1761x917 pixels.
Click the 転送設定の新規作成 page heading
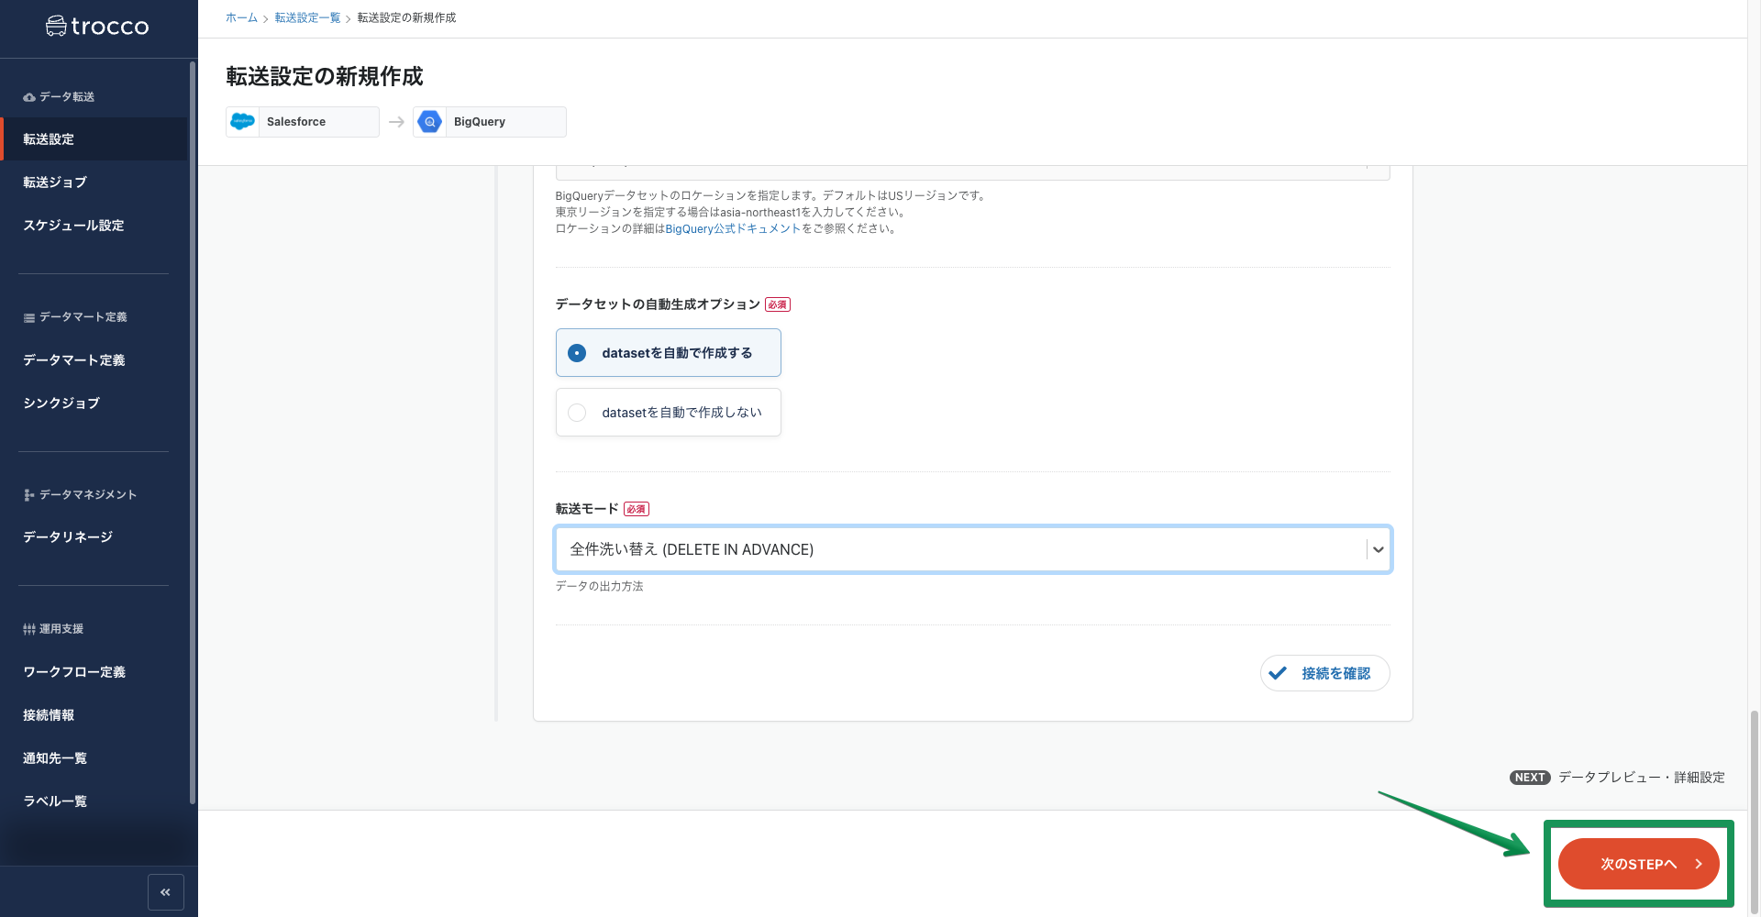[325, 77]
